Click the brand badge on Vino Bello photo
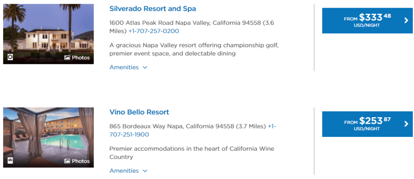The width and height of the screenshot is (414, 179). tap(11, 161)
